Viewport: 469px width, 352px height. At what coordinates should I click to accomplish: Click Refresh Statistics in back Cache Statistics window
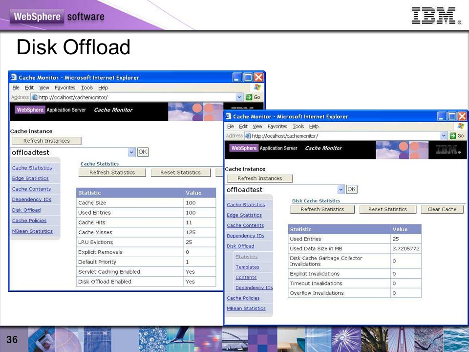pyautogui.click(x=112, y=173)
